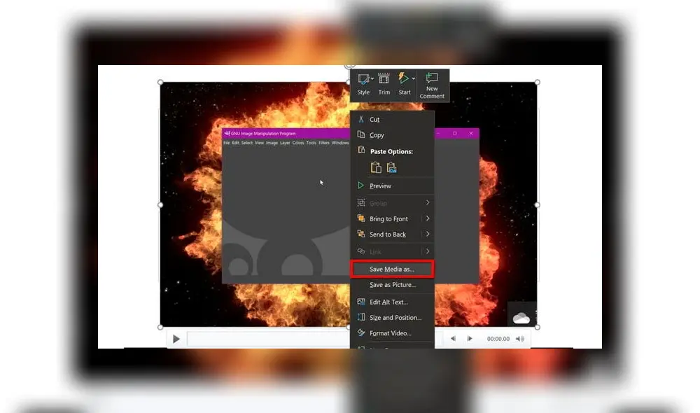700x413 pixels.
Task: Click the Size and Position icon
Action: [360, 317]
